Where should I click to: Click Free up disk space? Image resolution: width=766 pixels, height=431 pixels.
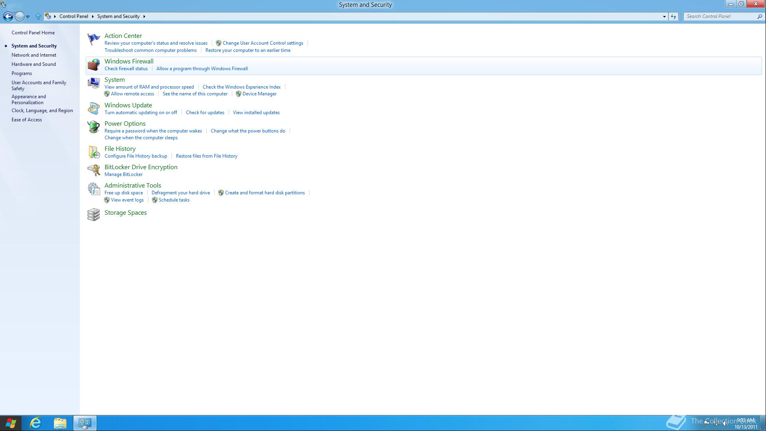click(124, 193)
